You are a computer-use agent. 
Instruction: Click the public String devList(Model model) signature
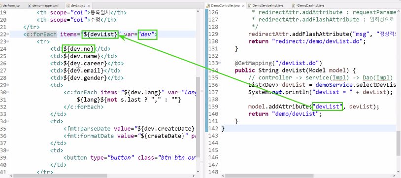pos(296,71)
